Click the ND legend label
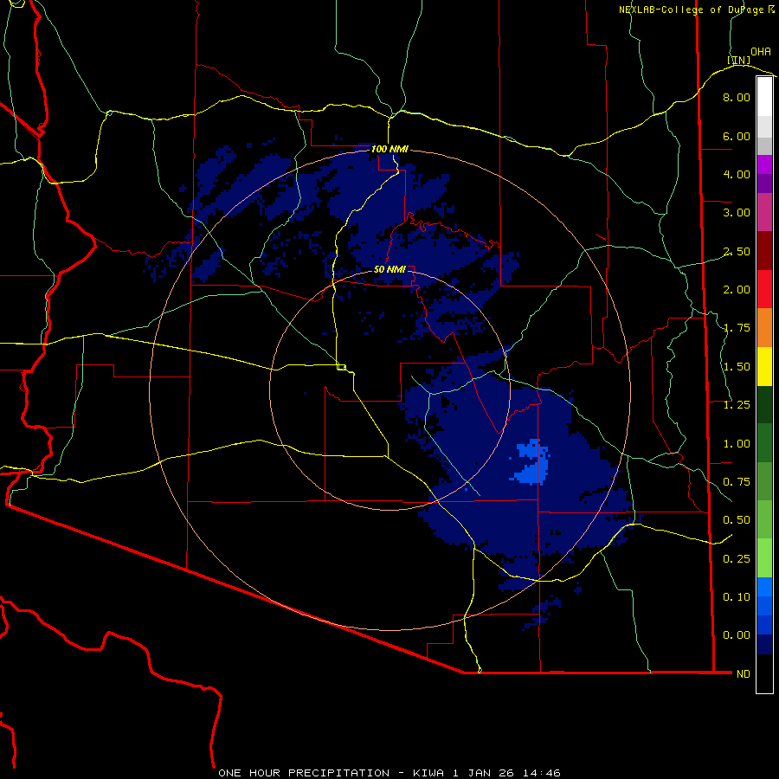The width and height of the screenshot is (779, 779). coord(744,674)
